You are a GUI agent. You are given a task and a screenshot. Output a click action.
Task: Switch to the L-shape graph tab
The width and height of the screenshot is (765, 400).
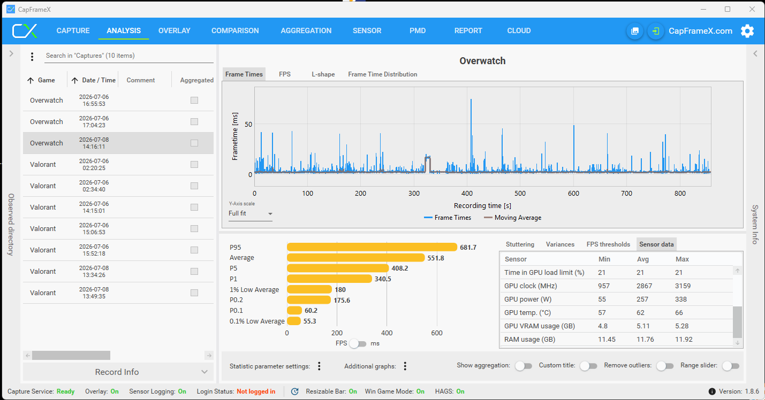coord(323,74)
